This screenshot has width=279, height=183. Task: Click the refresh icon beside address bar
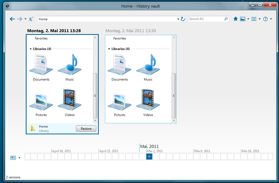point(183,19)
